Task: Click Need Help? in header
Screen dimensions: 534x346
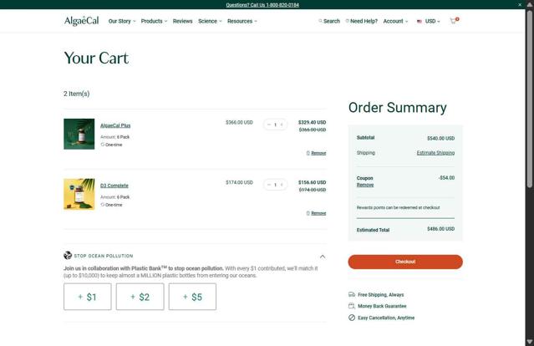Action: (364, 21)
